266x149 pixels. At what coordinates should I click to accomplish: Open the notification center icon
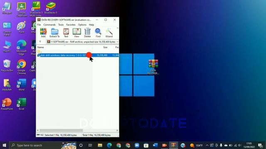[261, 145]
